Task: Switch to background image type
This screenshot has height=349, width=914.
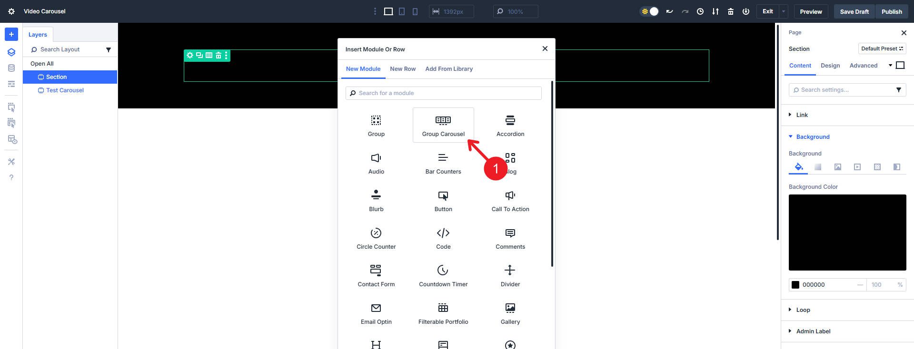Action: (x=837, y=167)
